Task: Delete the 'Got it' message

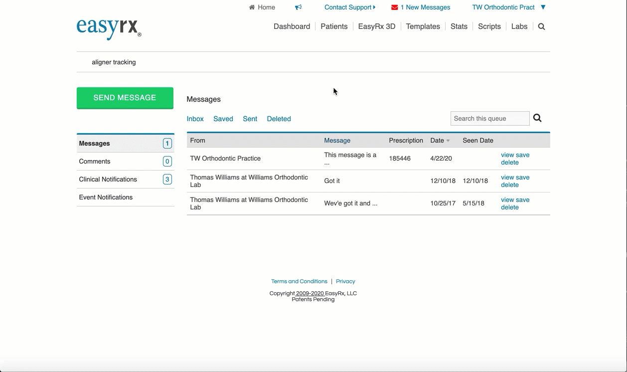Action: pyautogui.click(x=510, y=185)
